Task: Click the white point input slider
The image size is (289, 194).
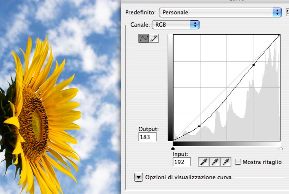Action: pyautogui.click(x=281, y=148)
